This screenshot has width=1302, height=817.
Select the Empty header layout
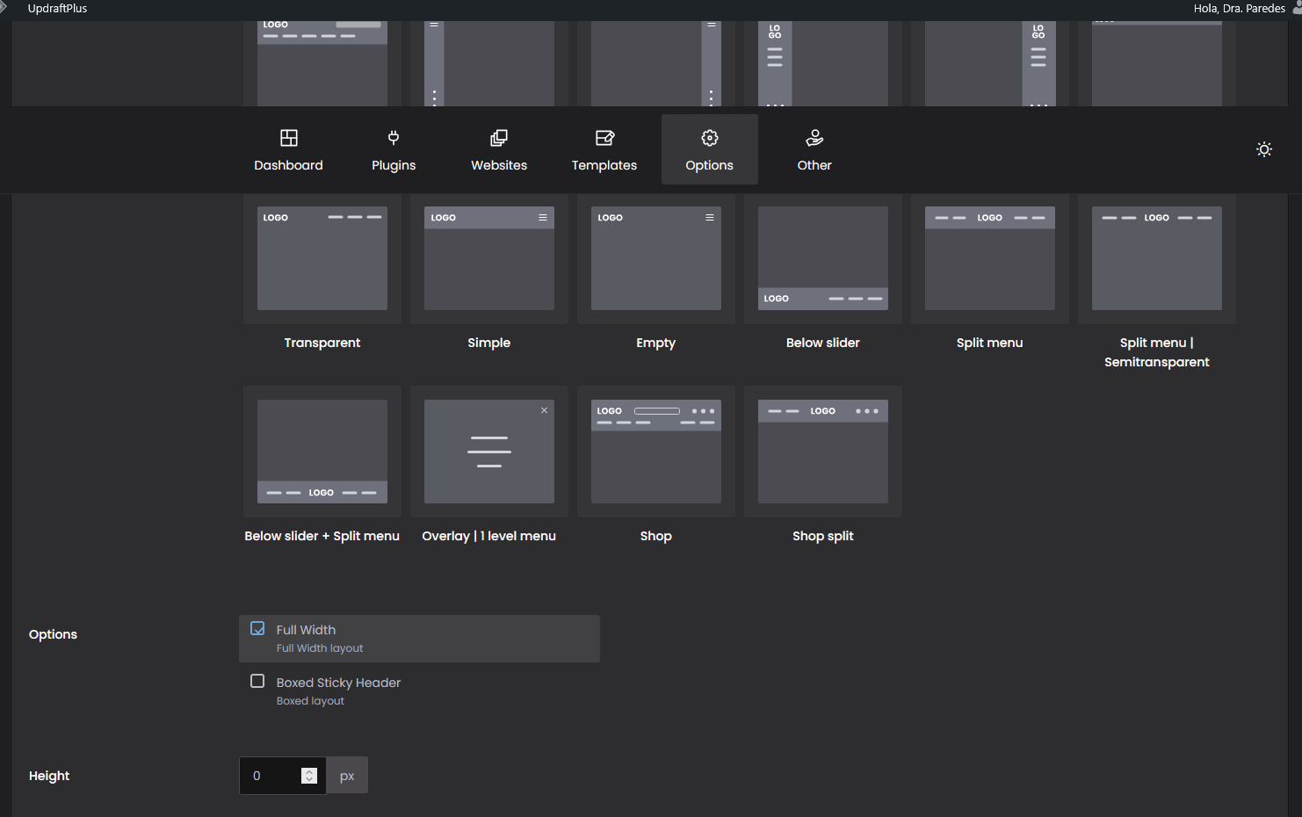tap(656, 259)
